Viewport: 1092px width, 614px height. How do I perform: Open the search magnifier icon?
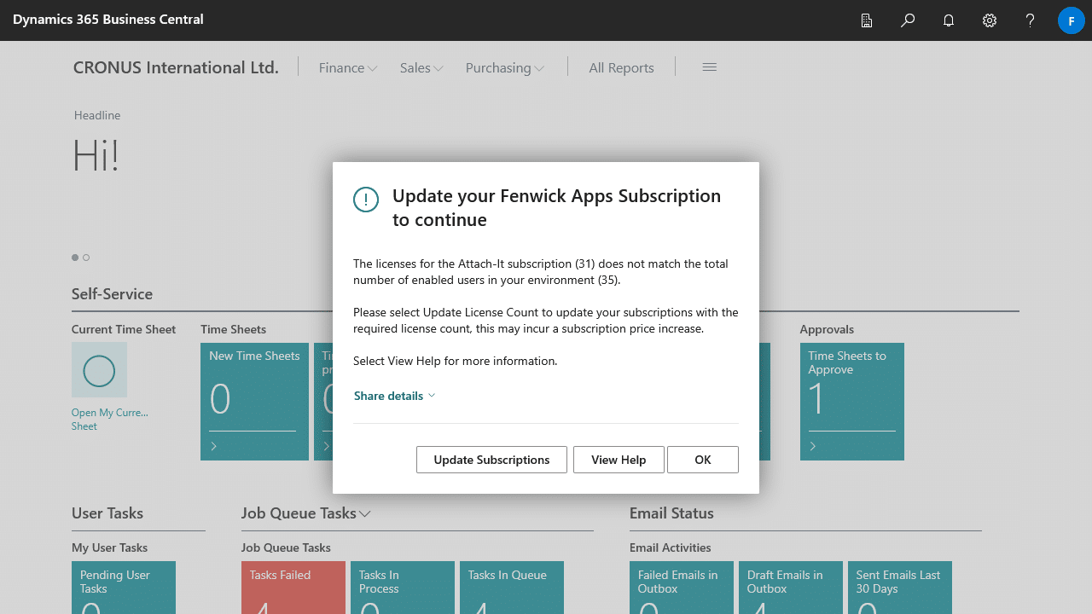pyautogui.click(x=908, y=20)
